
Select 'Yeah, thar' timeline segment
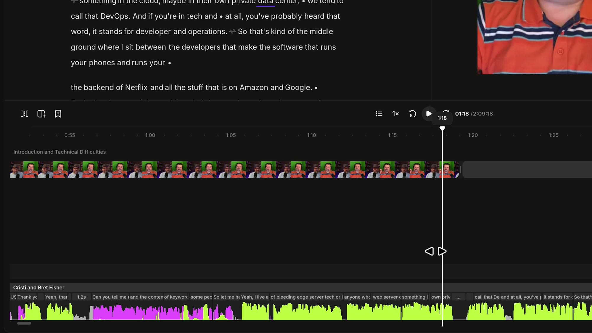56,297
